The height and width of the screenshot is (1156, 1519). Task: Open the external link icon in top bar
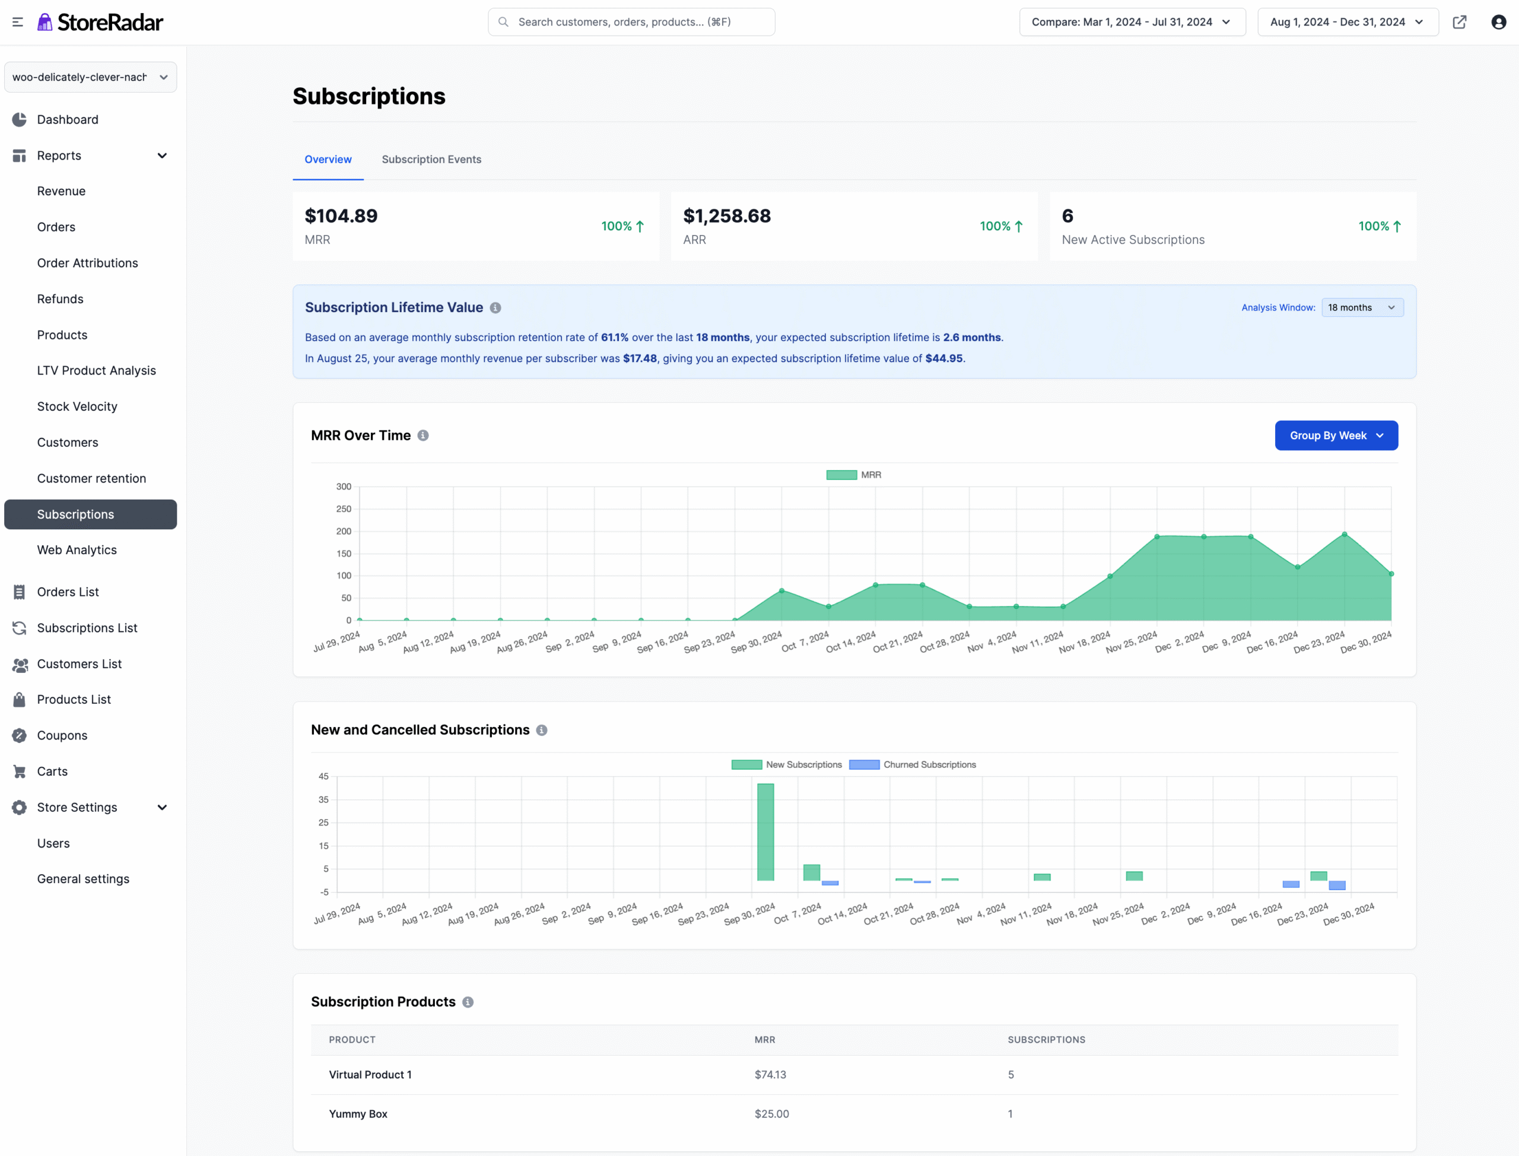tap(1460, 21)
